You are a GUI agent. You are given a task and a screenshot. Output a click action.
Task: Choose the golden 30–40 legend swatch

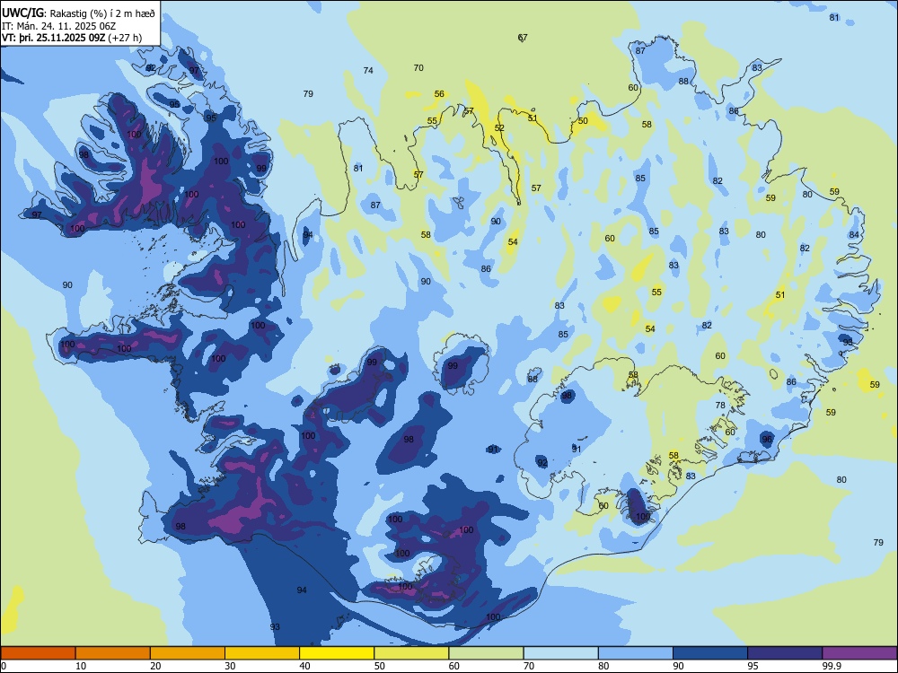(x=262, y=653)
